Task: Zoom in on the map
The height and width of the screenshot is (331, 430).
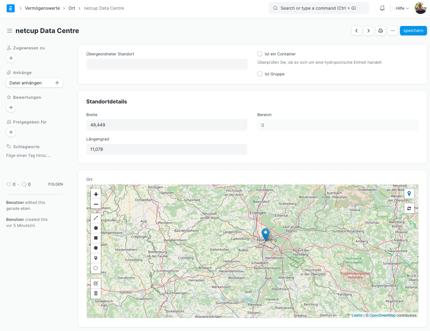Action: point(96,194)
